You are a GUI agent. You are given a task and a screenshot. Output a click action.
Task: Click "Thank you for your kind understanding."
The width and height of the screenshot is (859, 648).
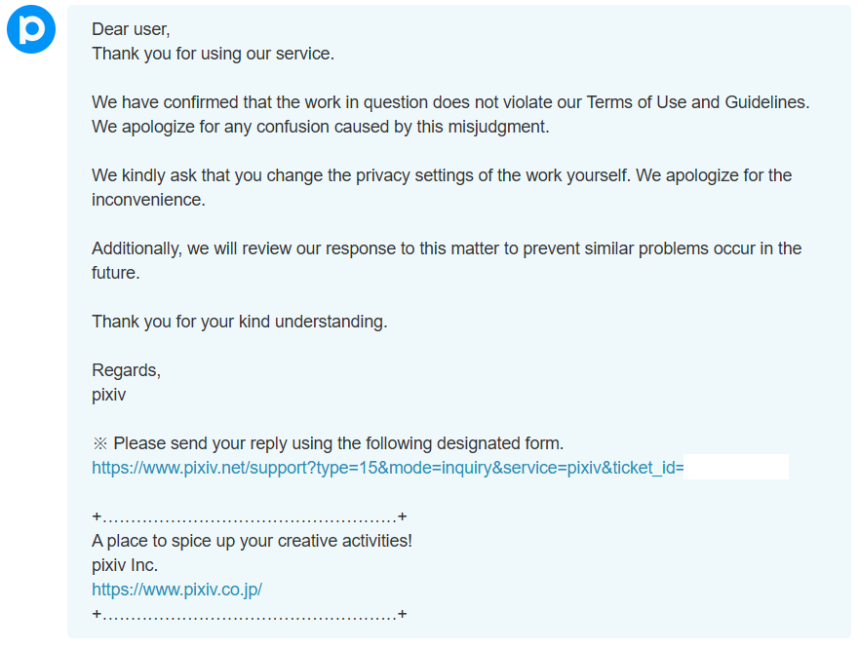tap(239, 322)
